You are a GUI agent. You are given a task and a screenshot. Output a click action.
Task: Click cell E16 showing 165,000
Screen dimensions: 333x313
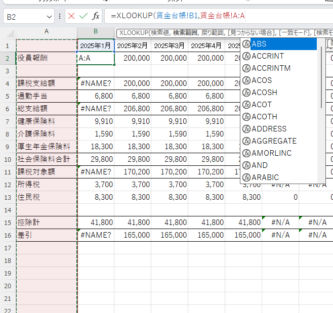coord(206,235)
